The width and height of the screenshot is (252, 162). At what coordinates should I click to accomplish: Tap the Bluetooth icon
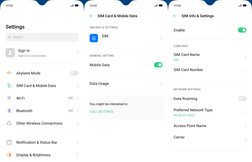pyautogui.click(x=9, y=111)
